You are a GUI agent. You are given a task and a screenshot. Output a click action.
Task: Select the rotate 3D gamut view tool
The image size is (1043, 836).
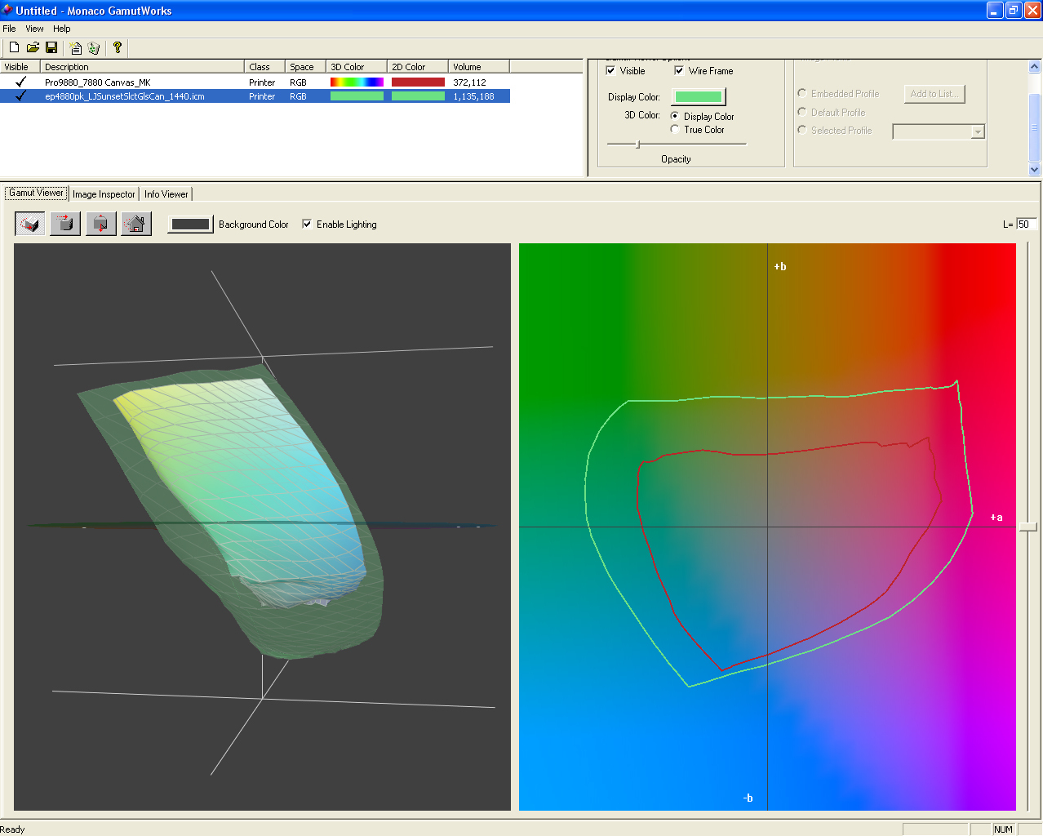[30, 224]
